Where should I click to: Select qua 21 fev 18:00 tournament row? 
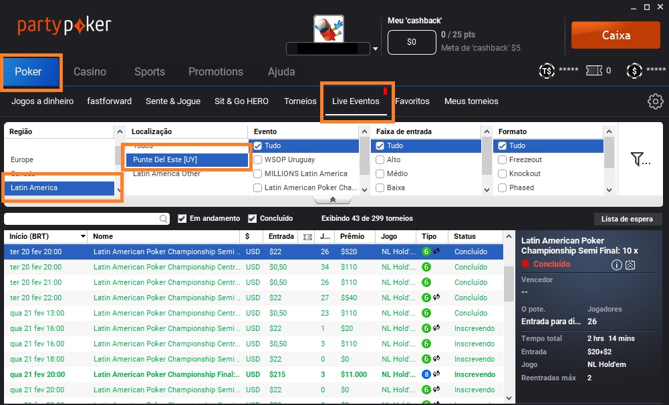tap(253, 359)
